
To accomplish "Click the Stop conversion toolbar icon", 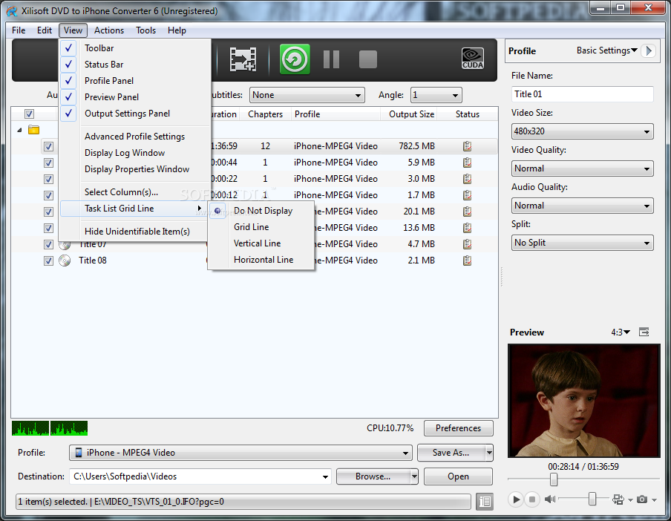I will pos(368,59).
